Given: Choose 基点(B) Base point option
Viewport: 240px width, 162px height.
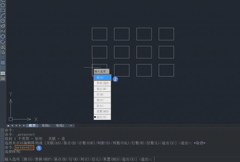Looking at the screenshot, I should (102, 89).
